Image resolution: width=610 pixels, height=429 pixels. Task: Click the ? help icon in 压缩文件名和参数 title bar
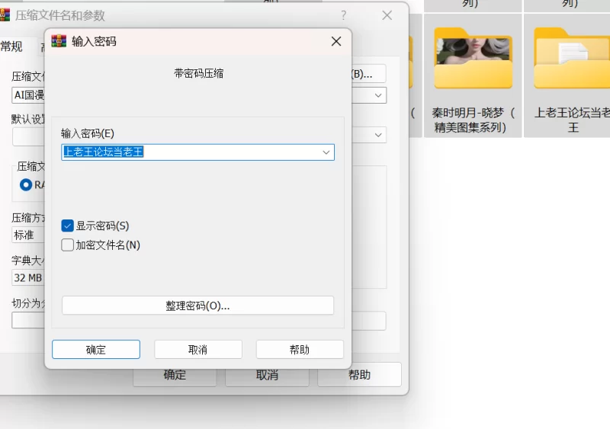tap(343, 15)
